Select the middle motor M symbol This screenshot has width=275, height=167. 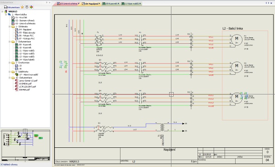coord(236,67)
